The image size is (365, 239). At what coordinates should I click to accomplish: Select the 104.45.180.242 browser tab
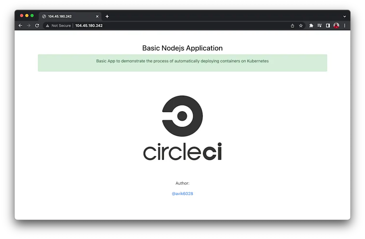[70, 16]
